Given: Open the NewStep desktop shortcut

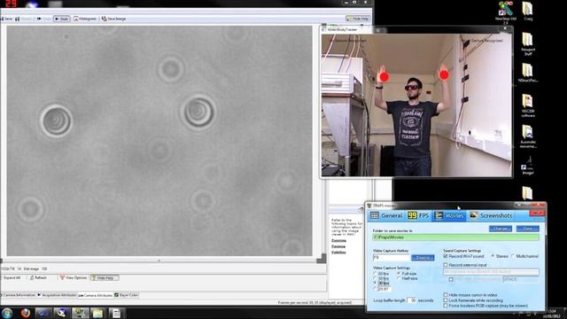Looking at the screenshot, I should tap(506, 12).
